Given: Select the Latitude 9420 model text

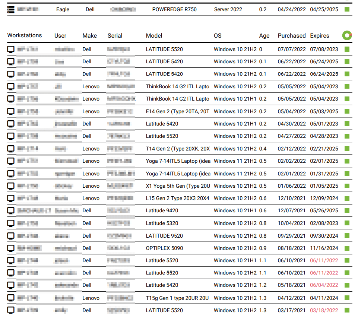Looking at the screenshot, I should point(162,210).
